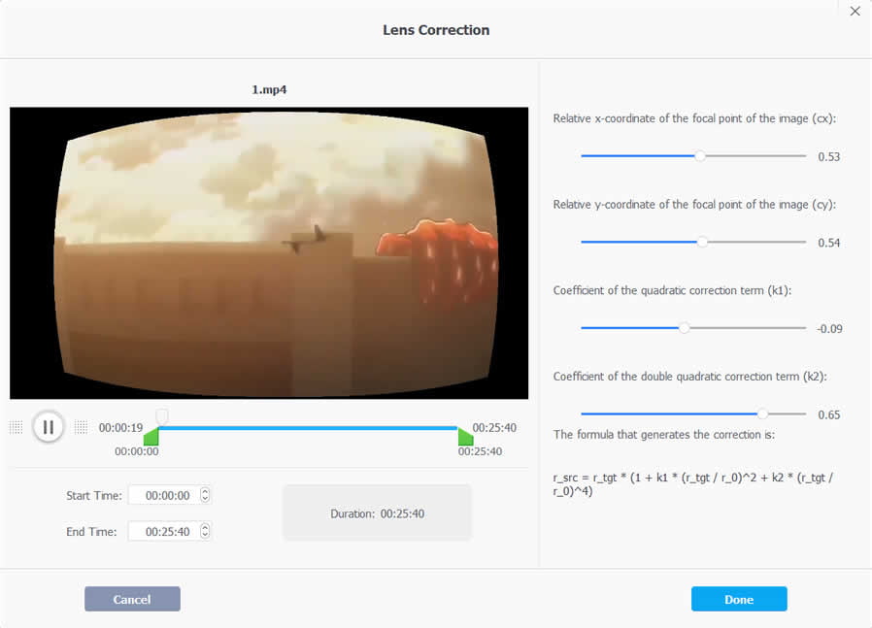Click the k2 double quadratic slider handle
The height and width of the screenshot is (628, 872).
click(x=762, y=413)
